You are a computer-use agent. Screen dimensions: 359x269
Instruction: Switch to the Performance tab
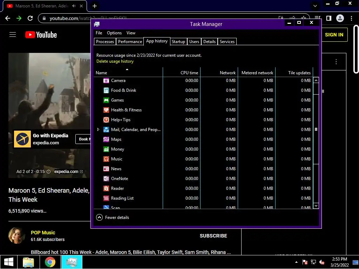coord(130,42)
